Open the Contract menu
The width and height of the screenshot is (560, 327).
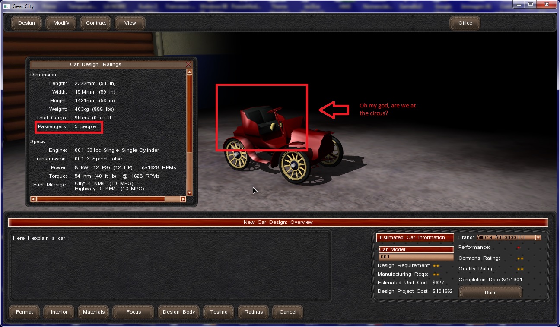pos(96,23)
